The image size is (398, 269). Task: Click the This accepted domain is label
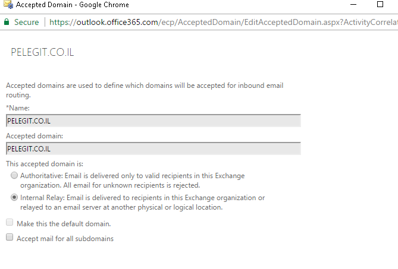coord(45,164)
